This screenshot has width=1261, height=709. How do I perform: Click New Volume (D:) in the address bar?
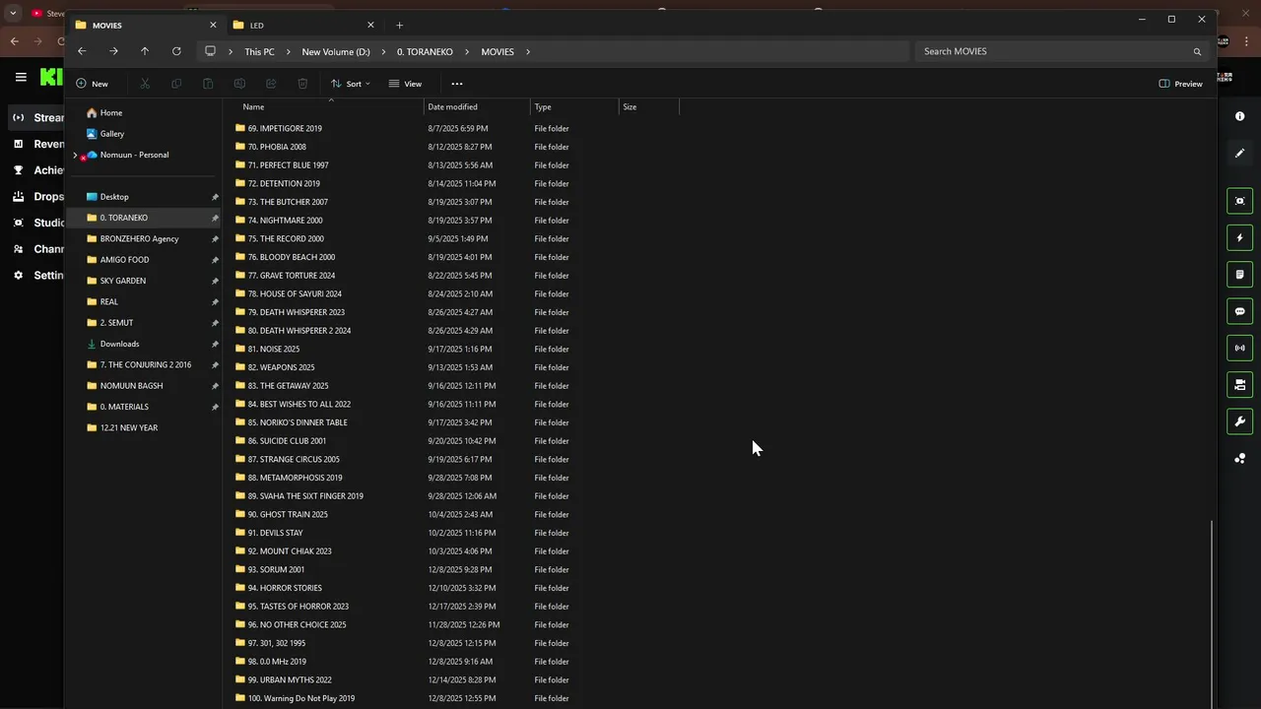click(x=336, y=51)
